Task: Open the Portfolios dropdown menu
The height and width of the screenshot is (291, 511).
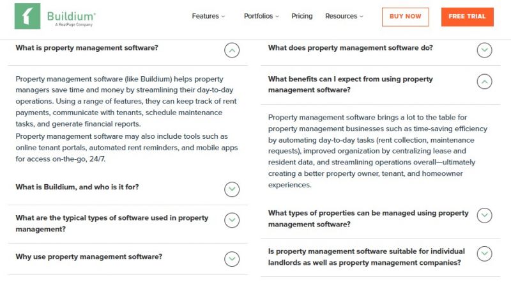Action: pos(261,17)
